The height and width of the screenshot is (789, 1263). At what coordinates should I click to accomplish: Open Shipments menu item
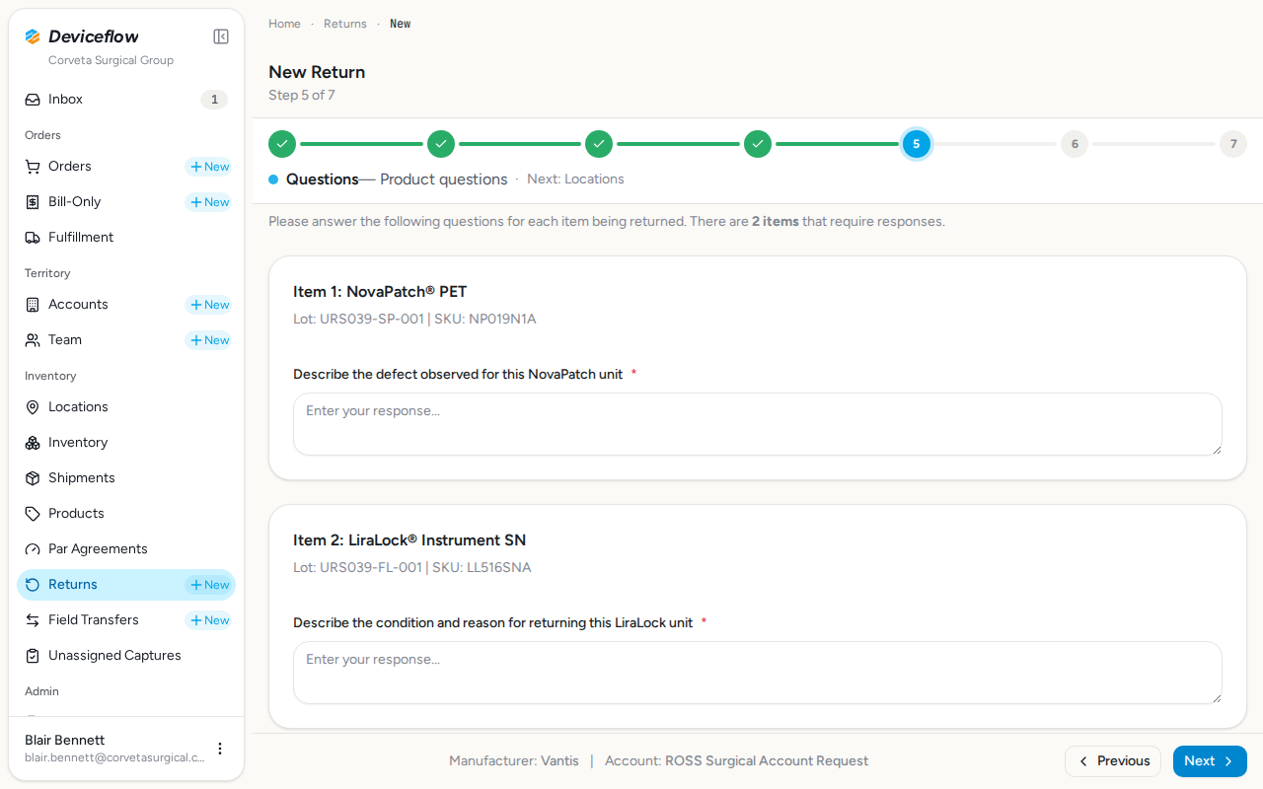click(126, 478)
